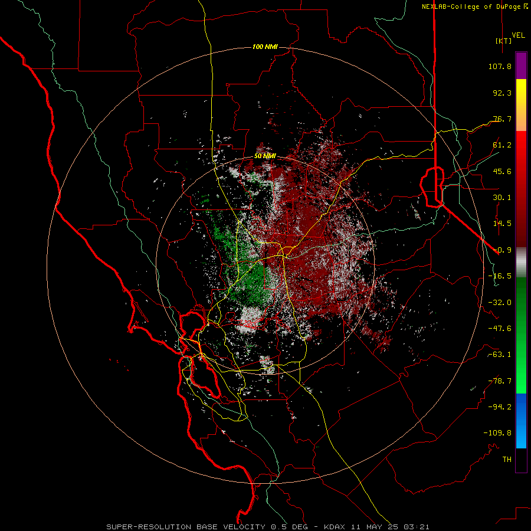
Task: Click the gray near-zero color bar segment
Action: tap(521, 263)
